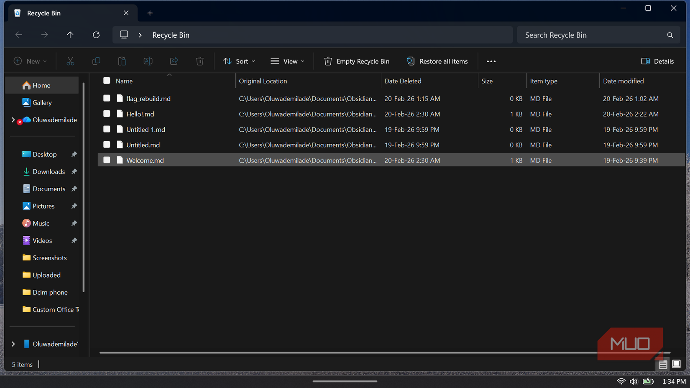Click the Paste icon
The width and height of the screenshot is (690, 388).
pyautogui.click(x=122, y=61)
